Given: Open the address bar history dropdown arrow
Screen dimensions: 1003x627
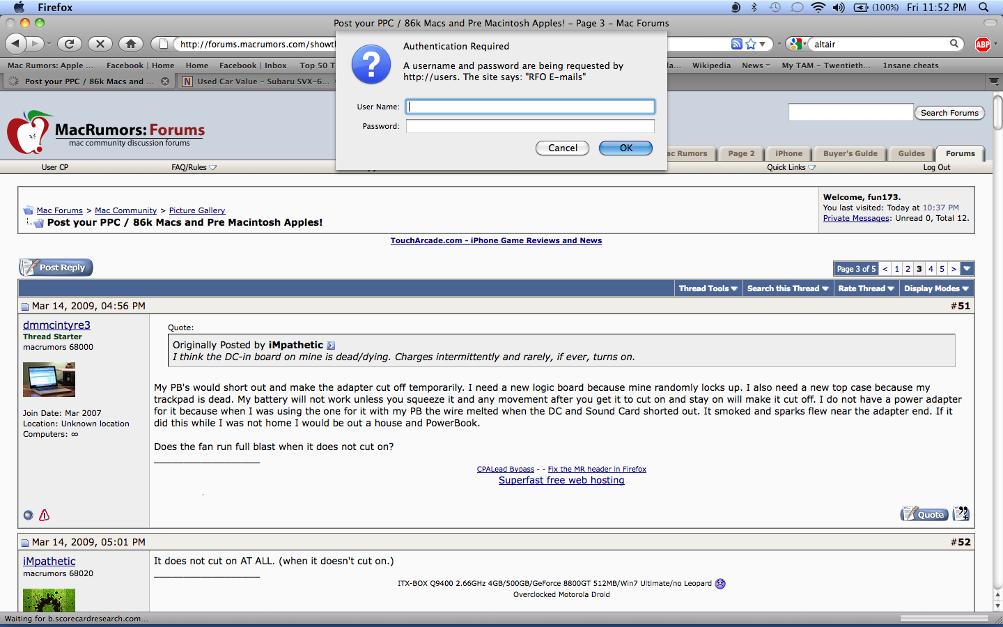Looking at the screenshot, I should (763, 44).
